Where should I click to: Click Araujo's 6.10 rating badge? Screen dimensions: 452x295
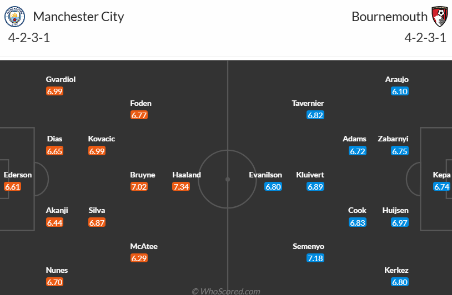[400, 91]
